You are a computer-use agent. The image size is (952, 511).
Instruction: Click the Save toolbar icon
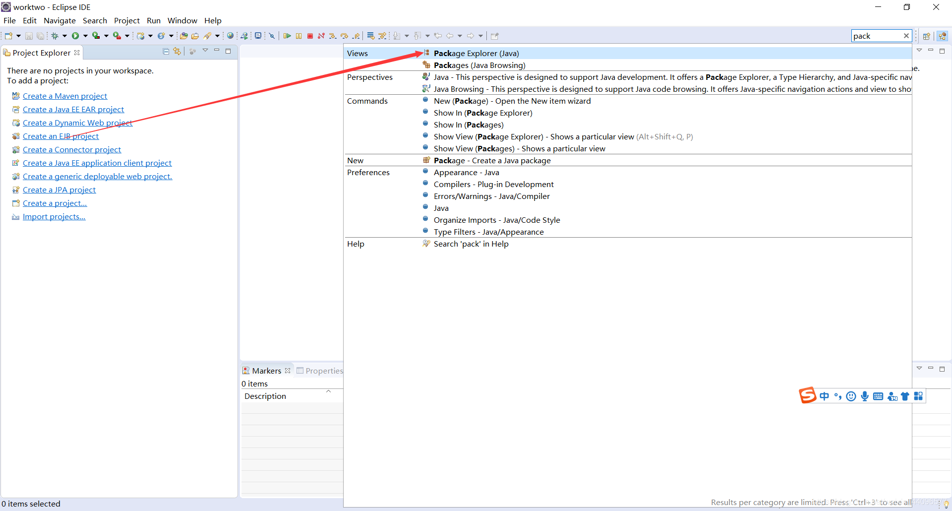tap(29, 36)
